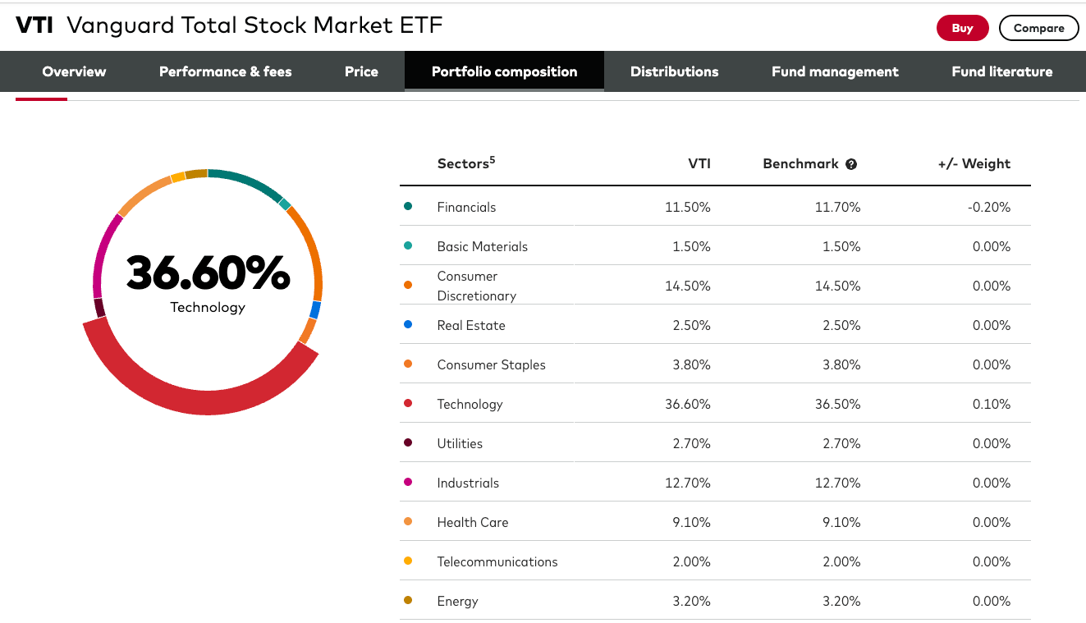Click the Energy sector row label
The height and width of the screenshot is (623, 1086).
point(457,601)
